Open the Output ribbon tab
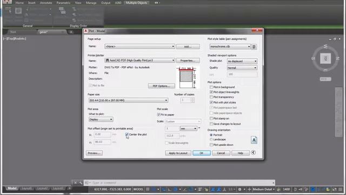 105,3
